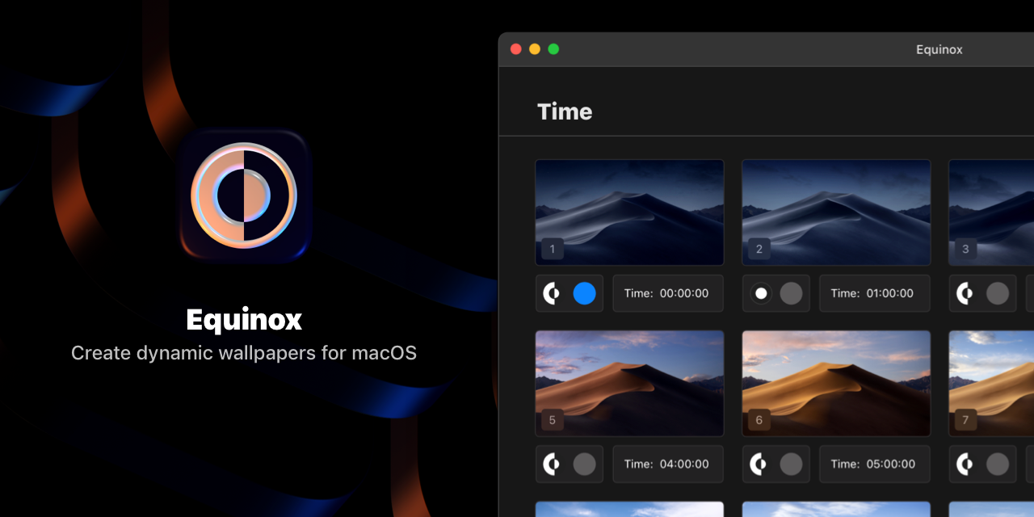Click the Time field showing 04:00:00

[x=668, y=464]
